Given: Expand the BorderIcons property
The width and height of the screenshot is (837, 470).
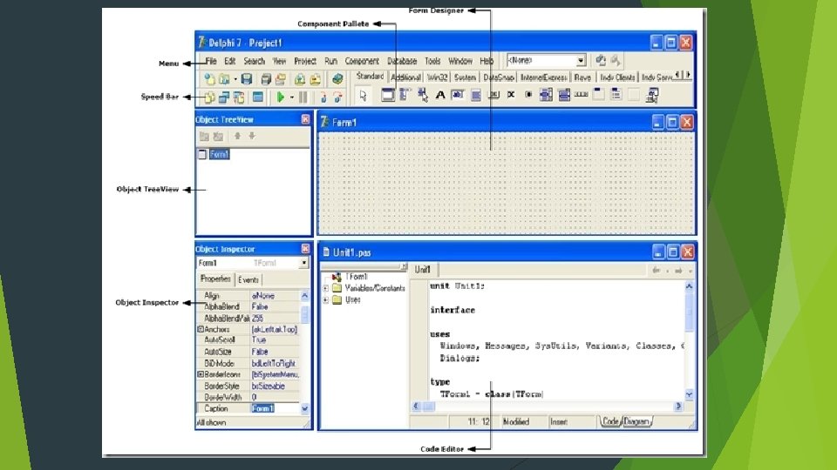Looking at the screenshot, I should (201, 374).
